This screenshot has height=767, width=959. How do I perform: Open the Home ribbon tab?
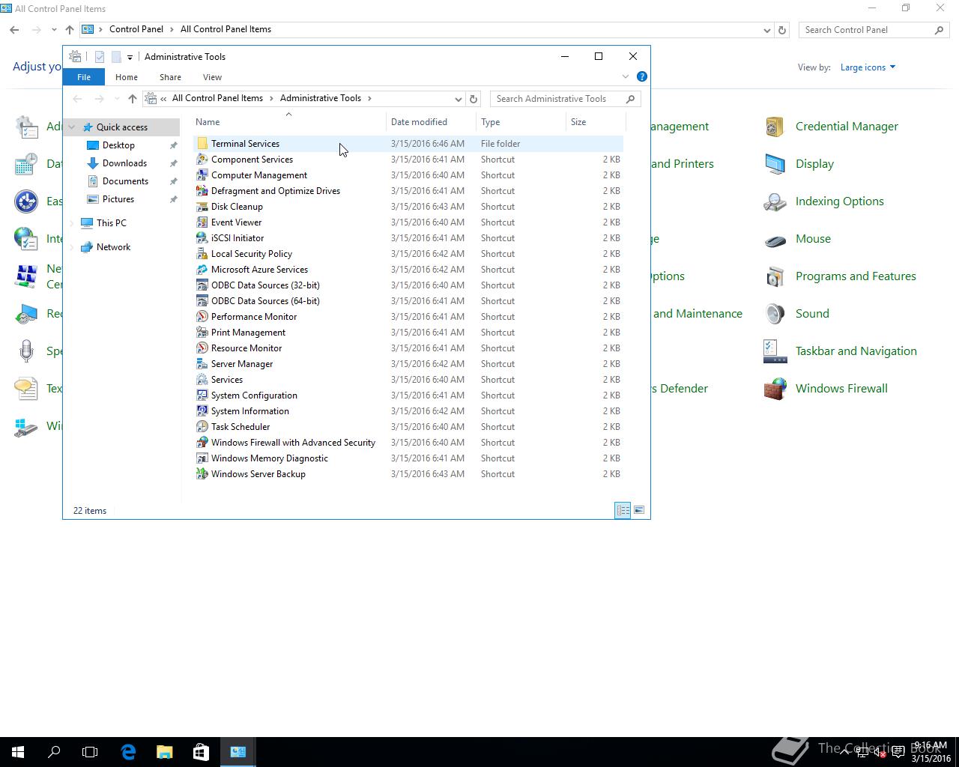tap(127, 77)
